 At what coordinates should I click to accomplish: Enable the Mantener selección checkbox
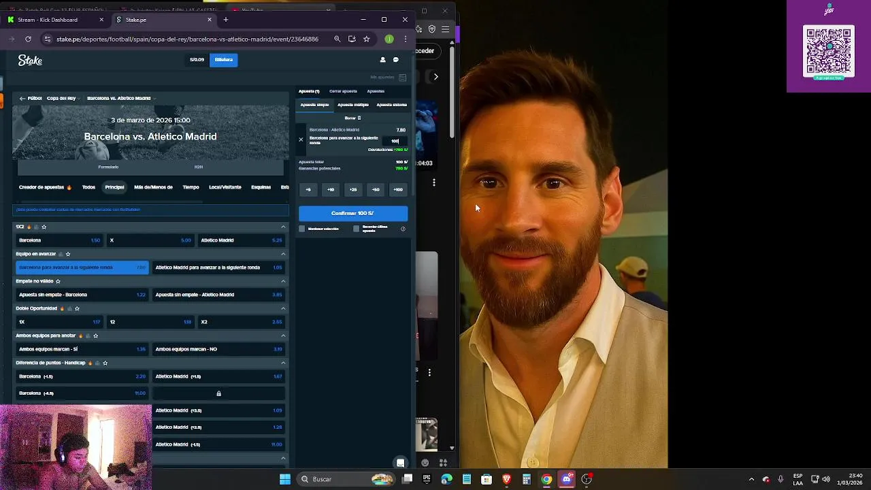pyautogui.click(x=302, y=229)
